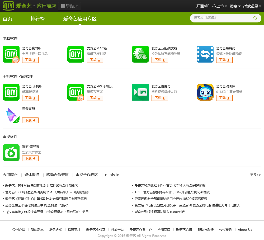Image resolution: width=264 pixels, height=240 pixels.
Task: Select the 应用商店 news tab
Action: 10,175
